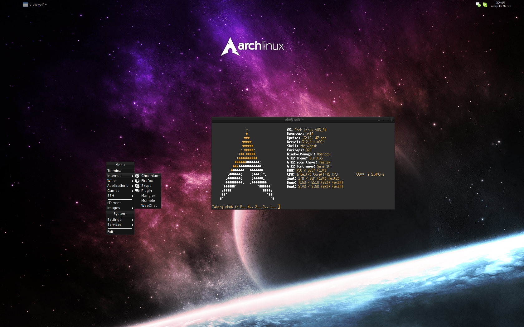Click the "Uptime: 13:19, 47 sec" line
Screen dimensions: 524x327
click(307, 138)
